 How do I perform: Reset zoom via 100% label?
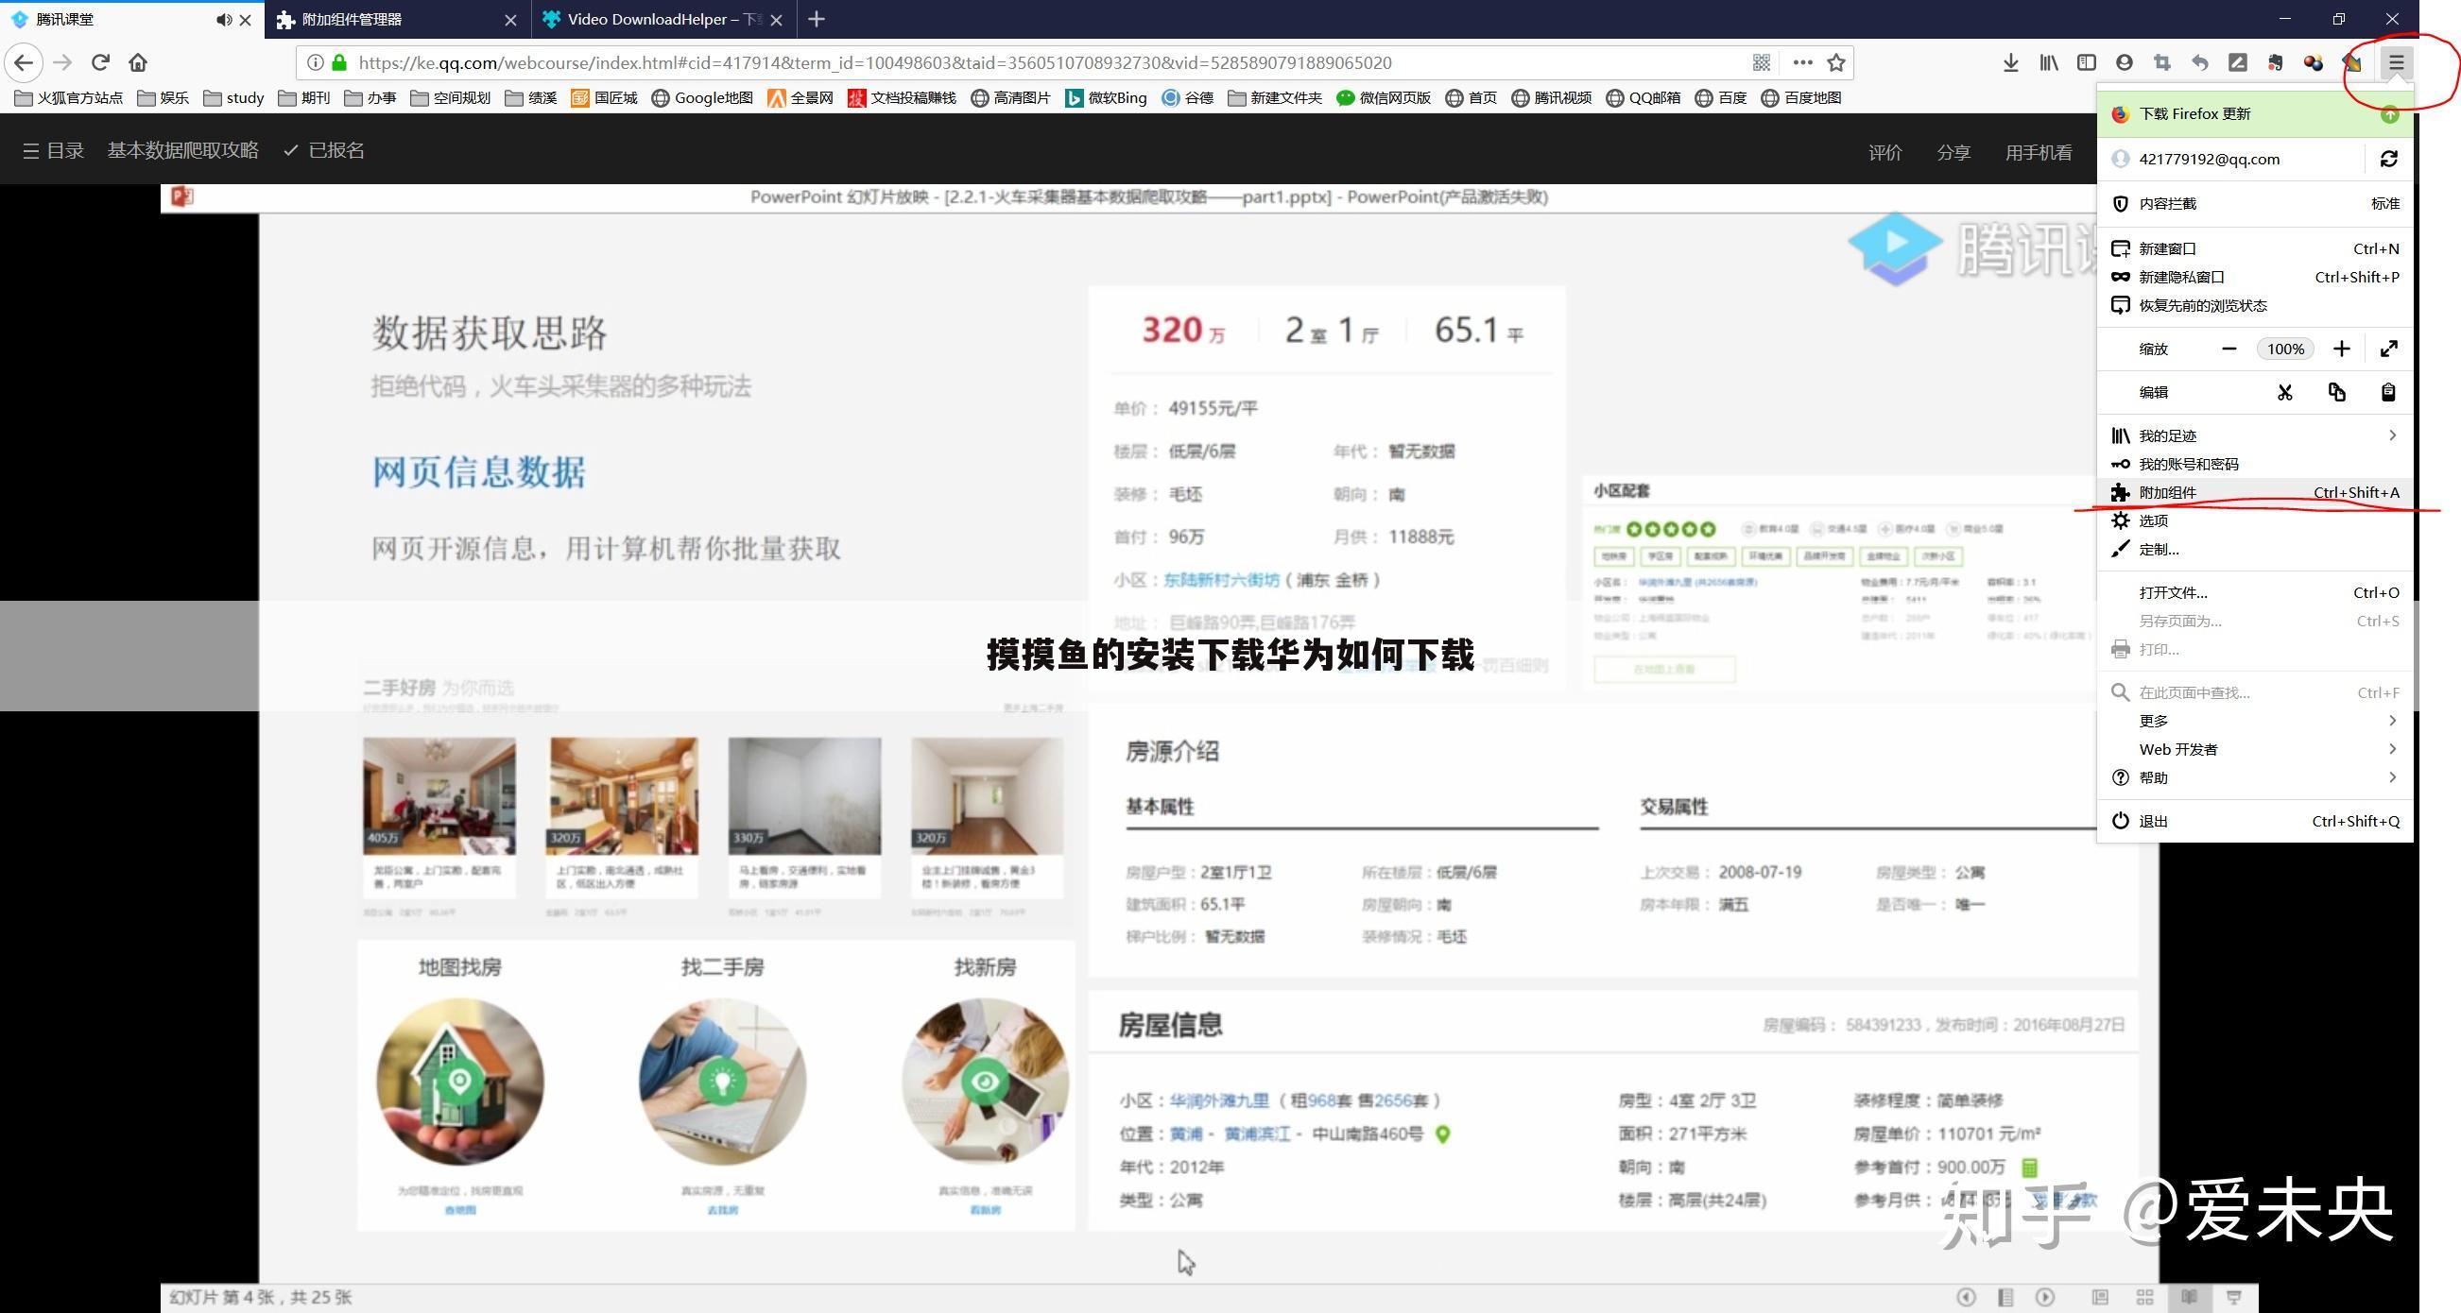click(2285, 350)
